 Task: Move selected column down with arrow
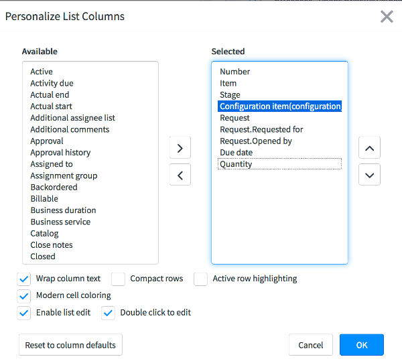tap(369, 175)
